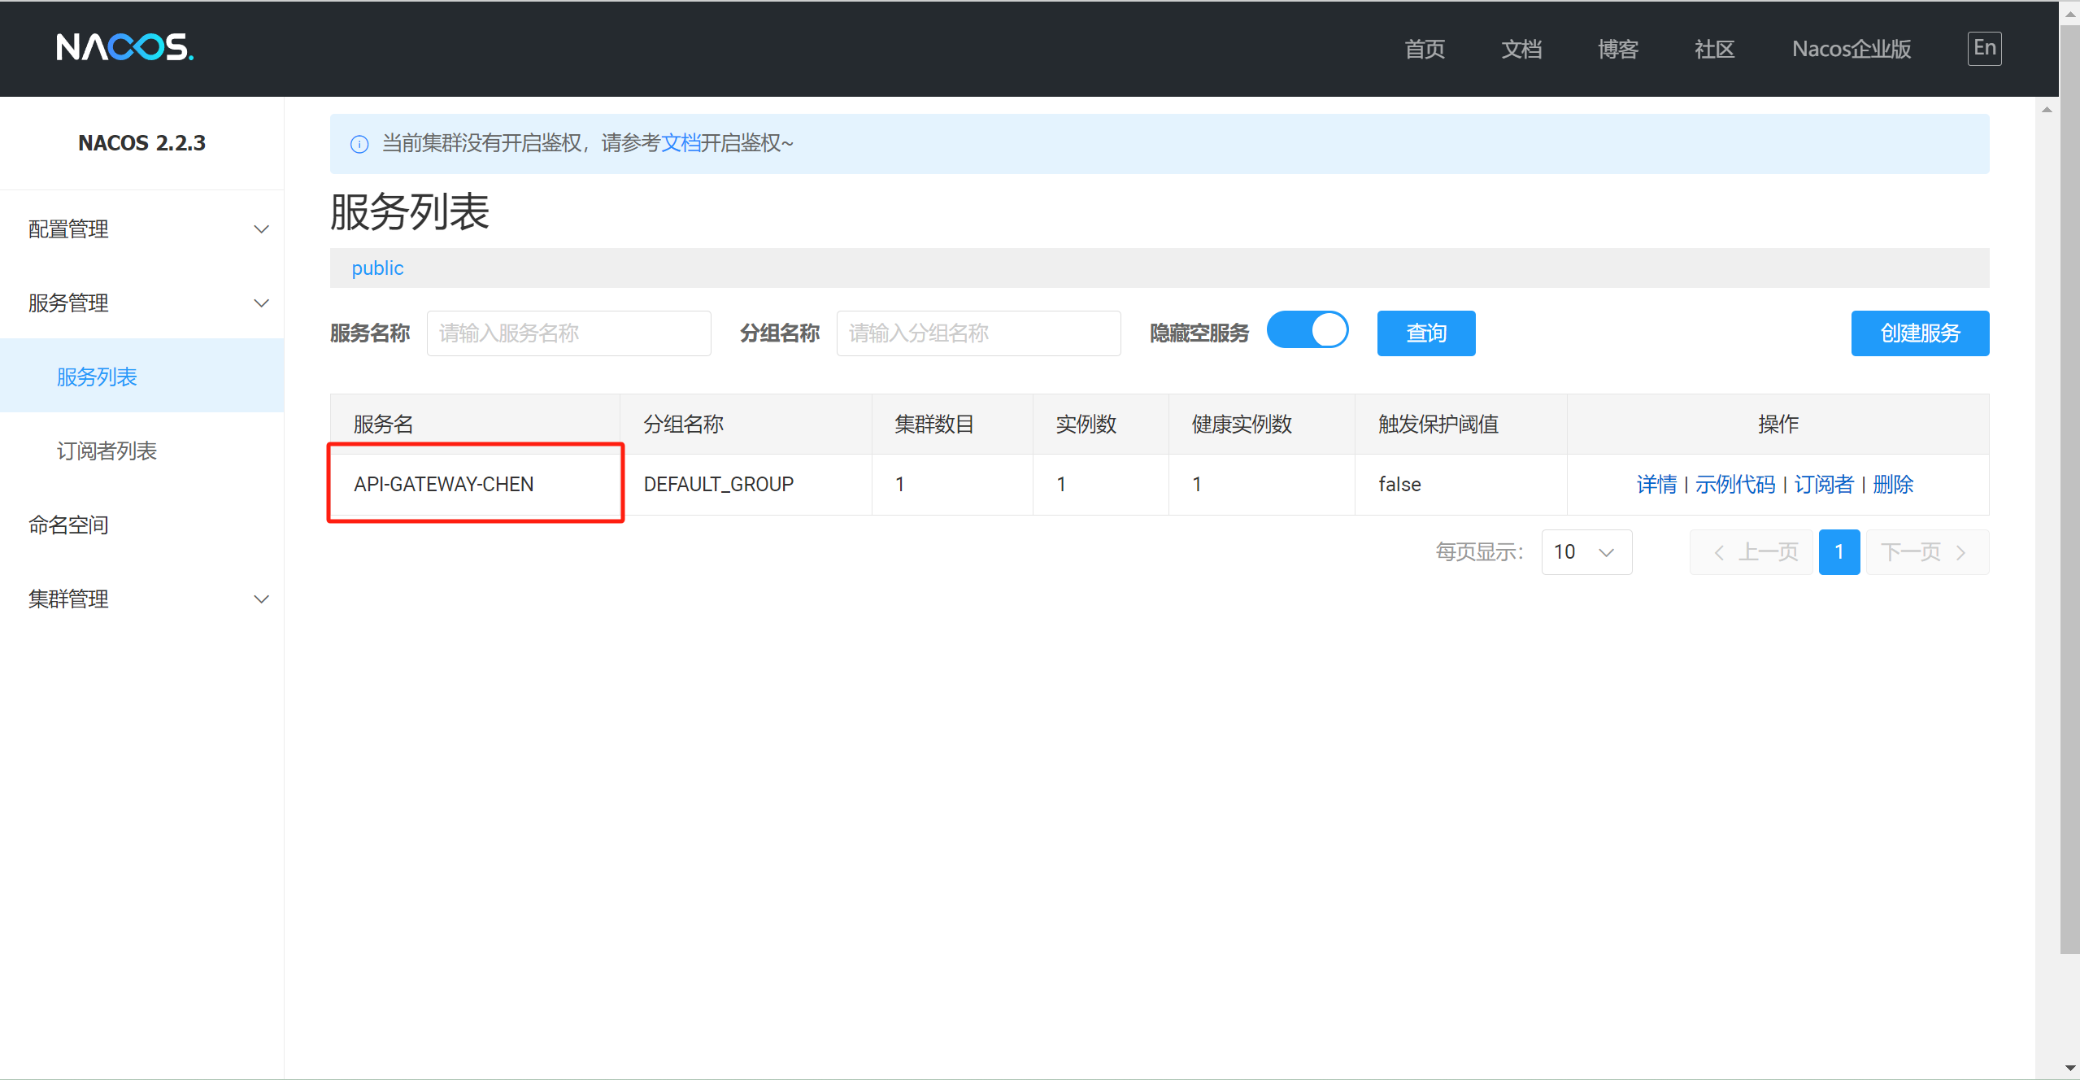Image resolution: width=2080 pixels, height=1080 pixels.
Task: Open the 文档 link in top navigation
Action: (x=1521, y=49)
